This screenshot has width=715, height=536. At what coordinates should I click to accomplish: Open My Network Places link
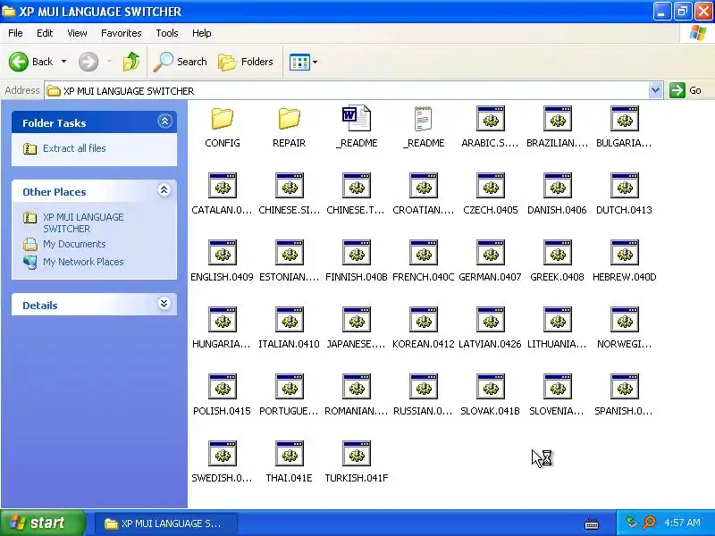(83, 262)
